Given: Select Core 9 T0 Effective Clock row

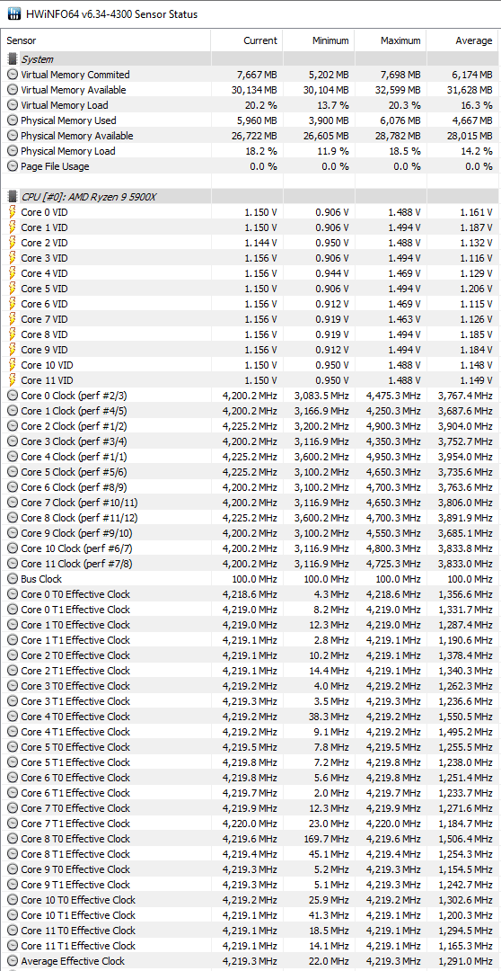Looking at the screenshot, I should tap(250, 869).
